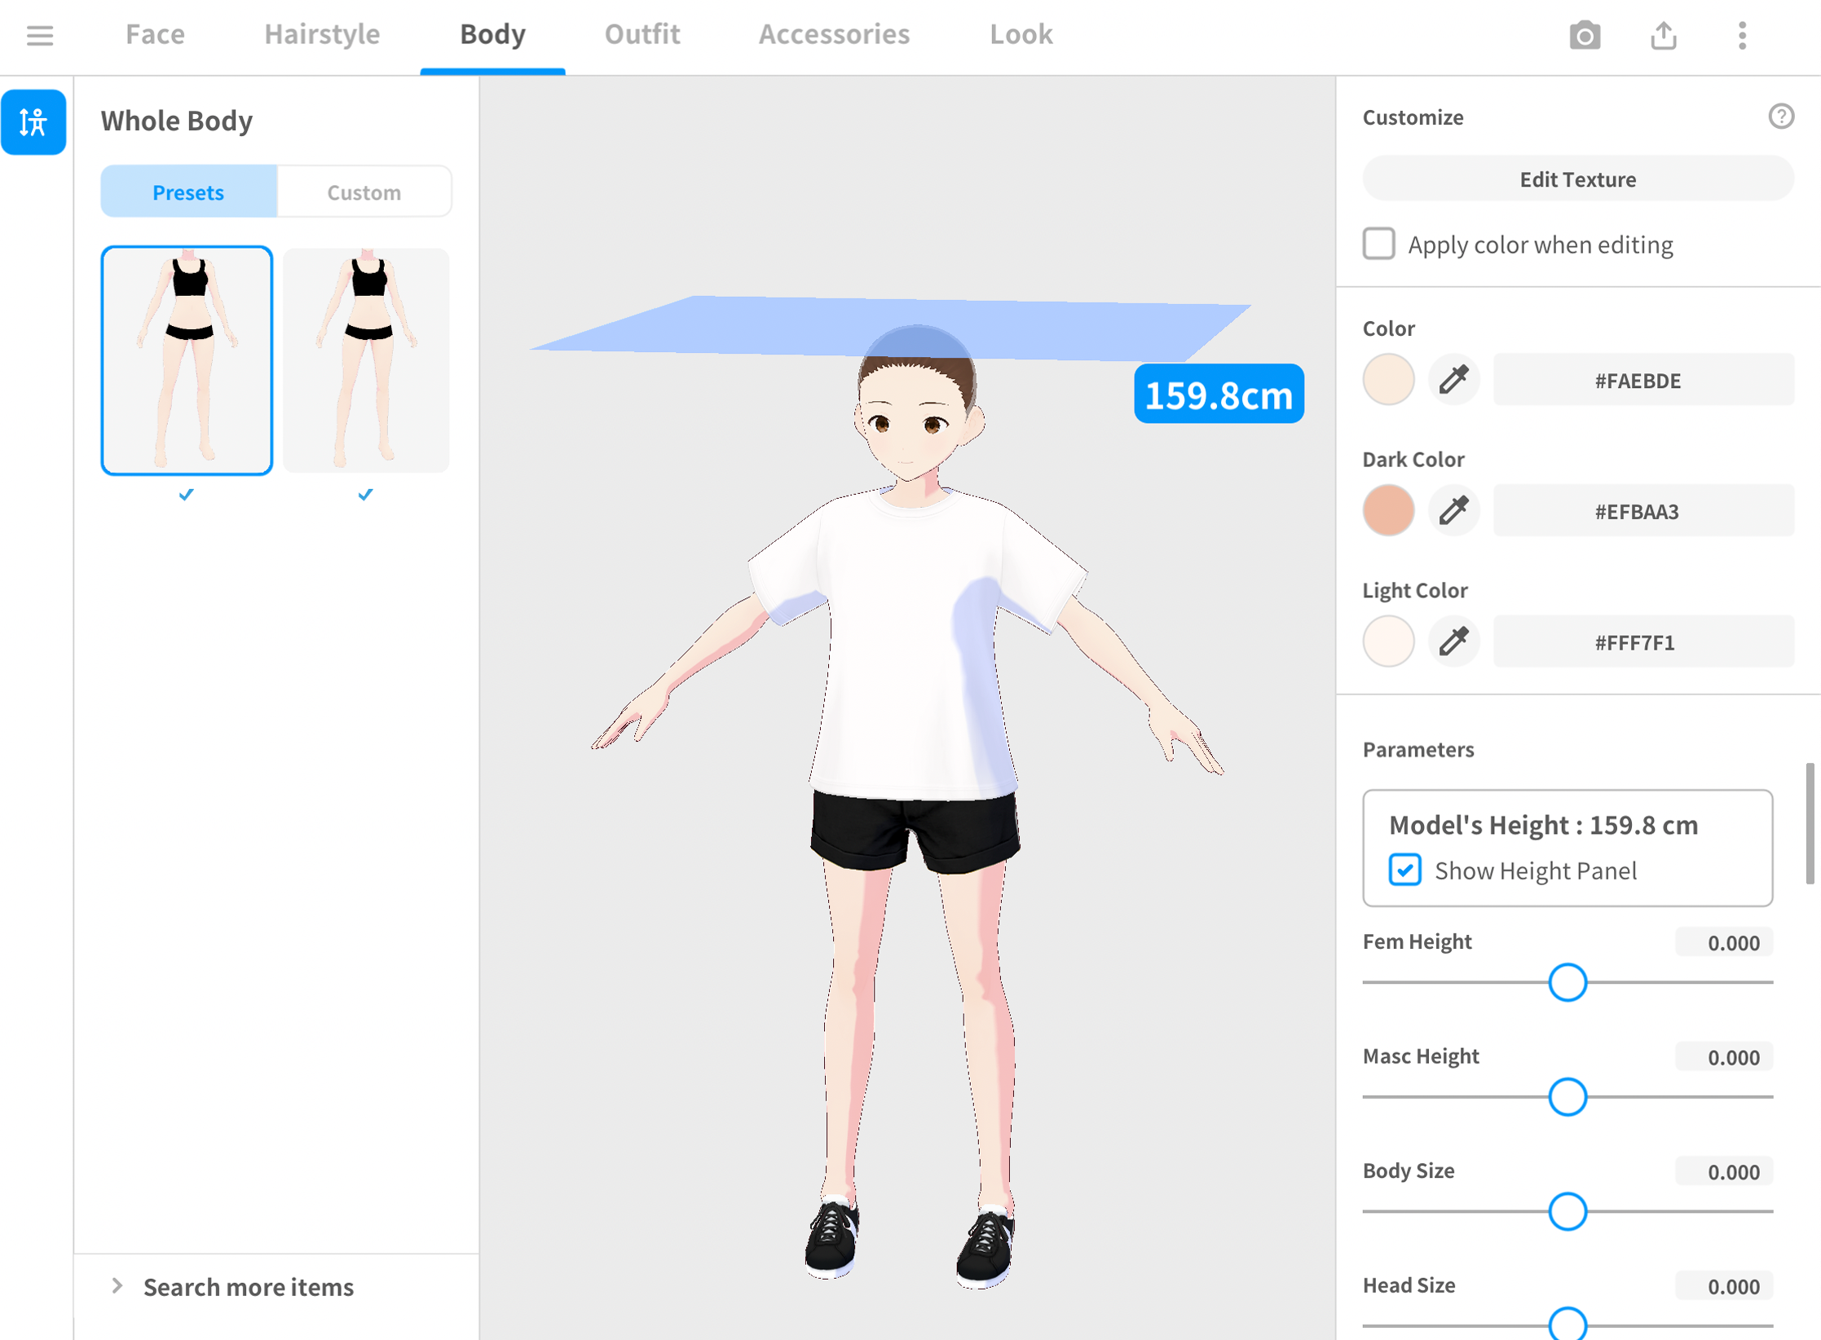Click the export/upload icon
This screenshot has width=1821, height=1340.
(x=1663, y=36)
